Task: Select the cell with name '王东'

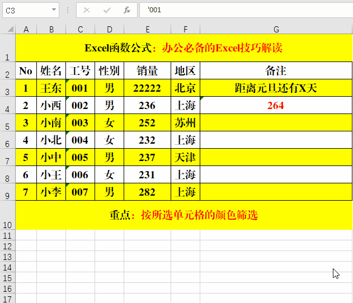Action: (51, 88)
